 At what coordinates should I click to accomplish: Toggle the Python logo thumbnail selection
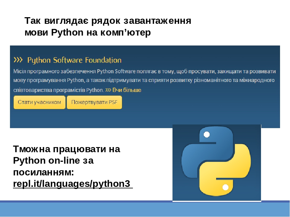click(x=216, y=162)
